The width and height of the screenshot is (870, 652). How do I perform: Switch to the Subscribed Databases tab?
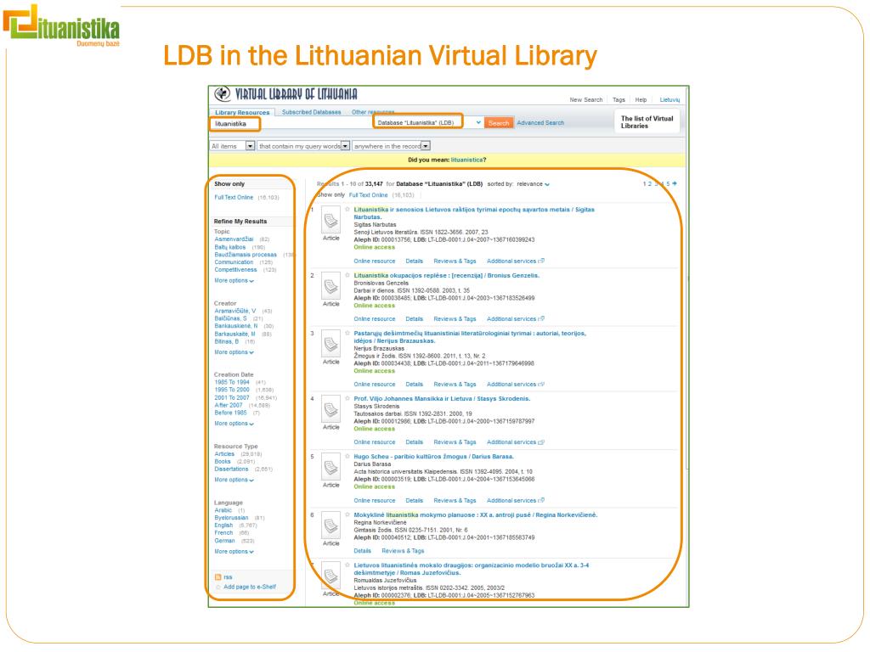tap(311, 113)
